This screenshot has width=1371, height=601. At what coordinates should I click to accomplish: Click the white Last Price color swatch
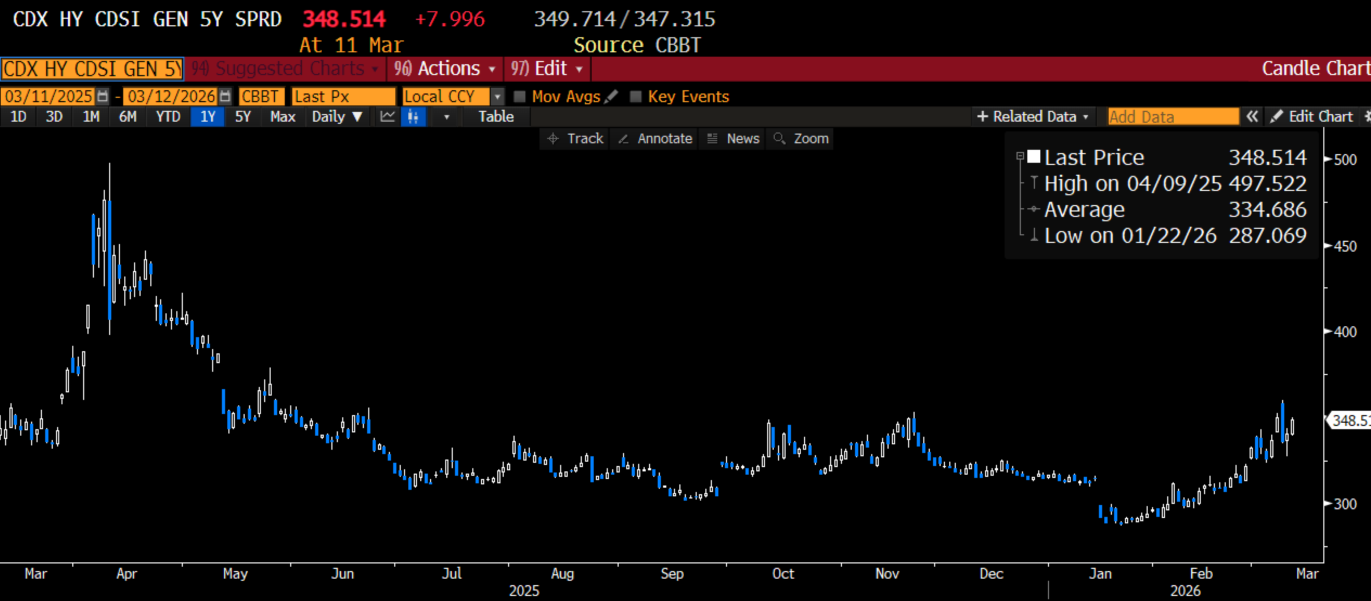pyautogui.click(x=1033, y=156)
